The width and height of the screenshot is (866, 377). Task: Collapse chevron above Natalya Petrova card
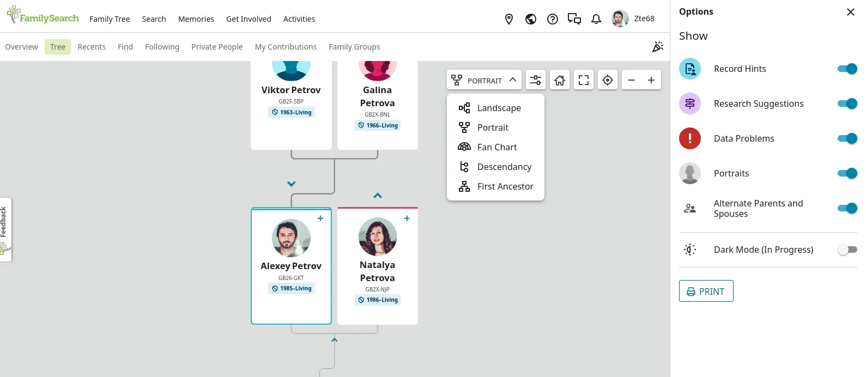(x=378, y=196)
